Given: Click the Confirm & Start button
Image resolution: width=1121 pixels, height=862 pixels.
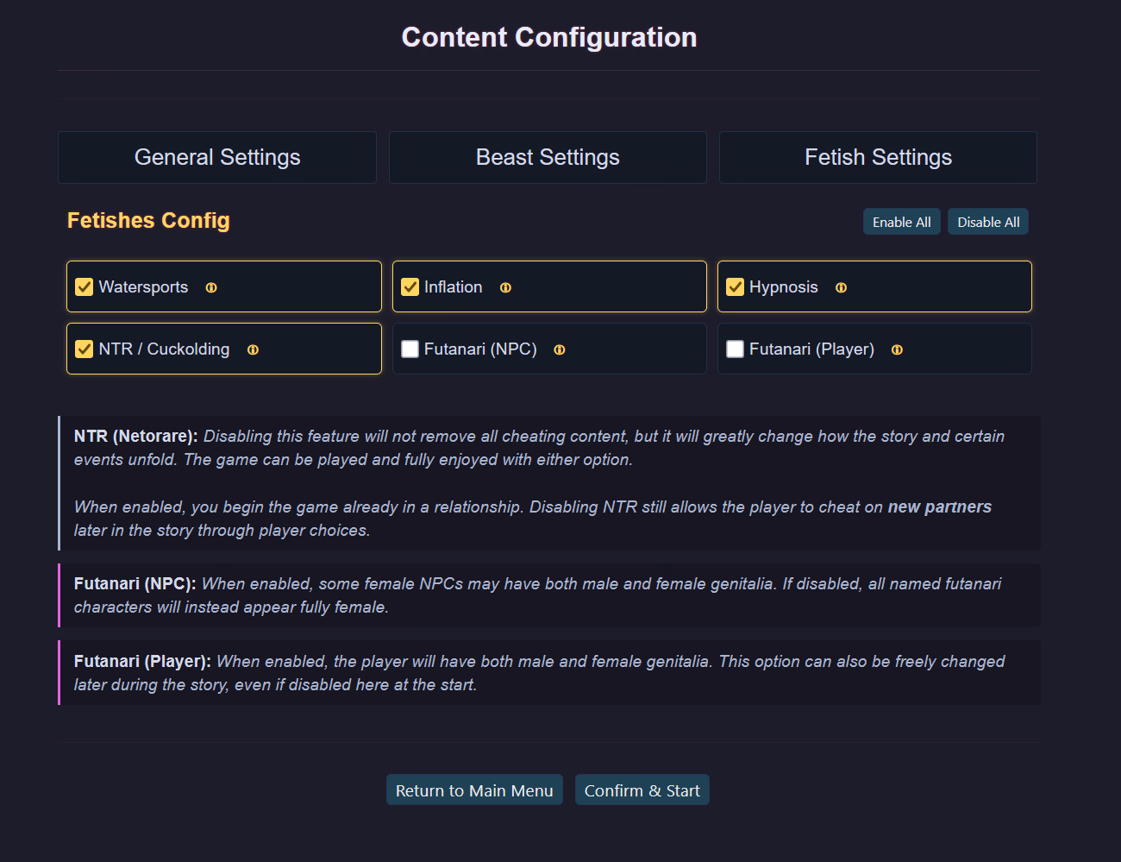Looking at the screenshot, I should coord(642,790).
